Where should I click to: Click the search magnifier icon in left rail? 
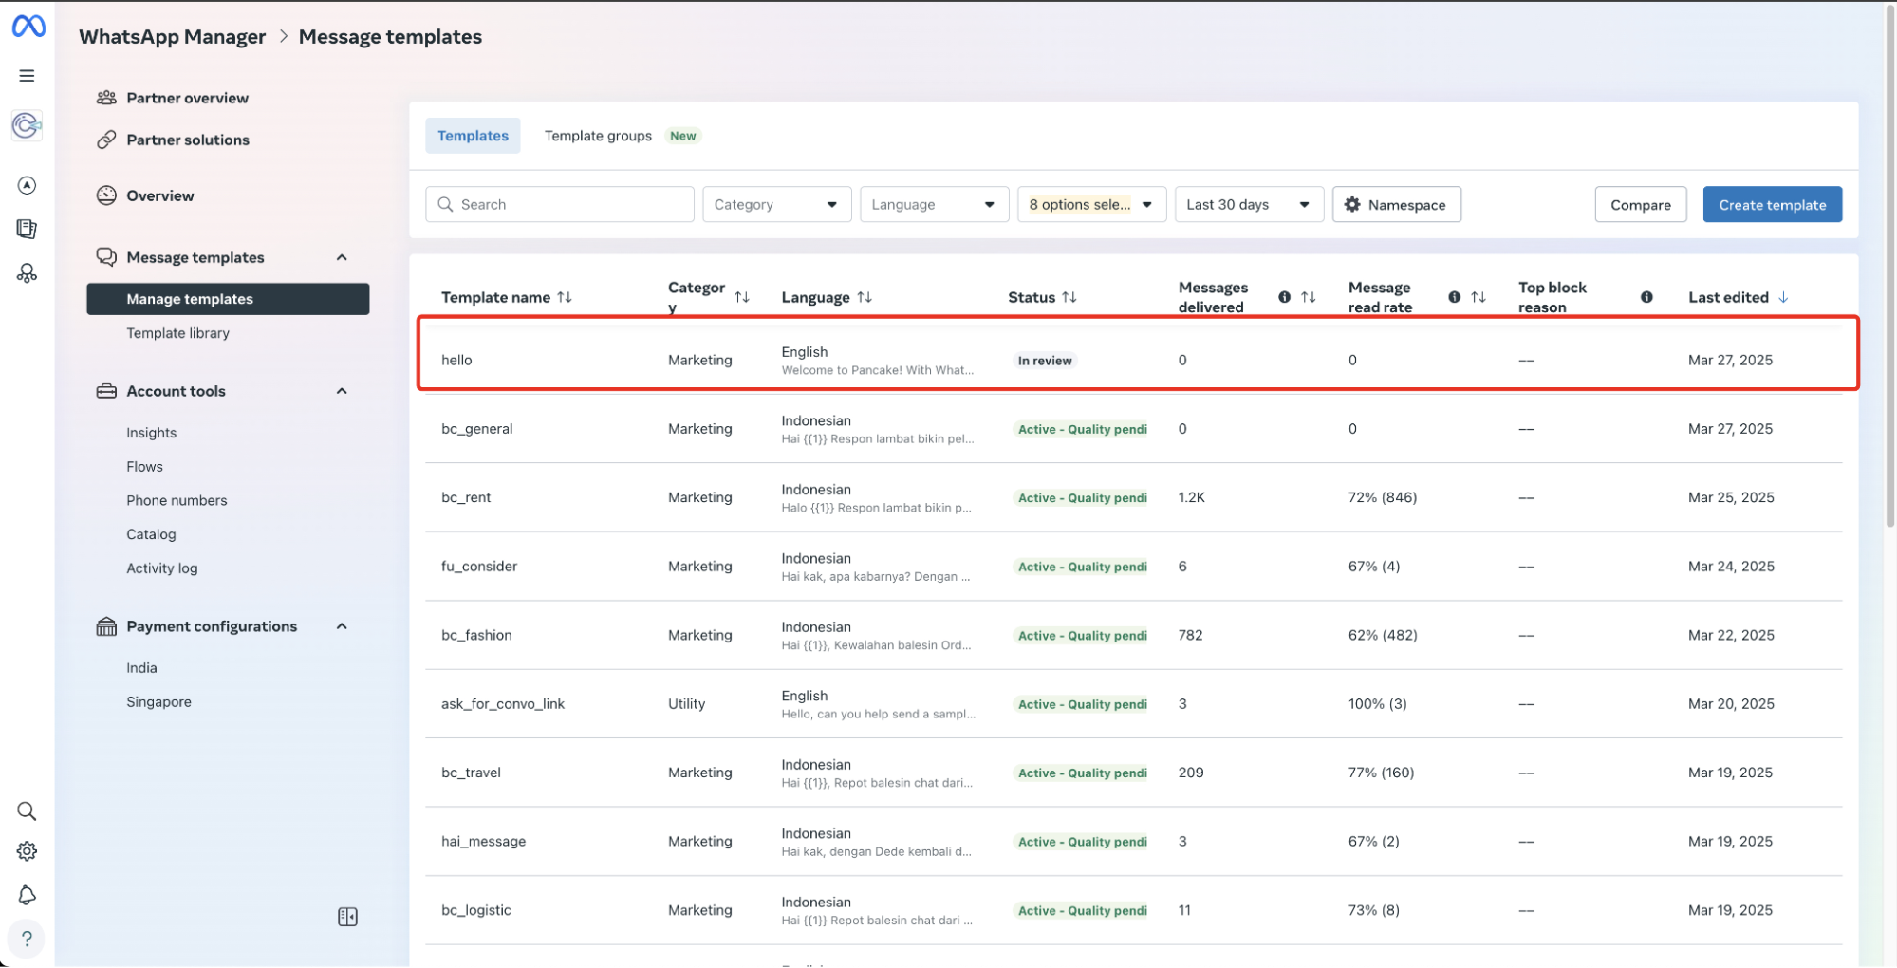pos(27,811)
